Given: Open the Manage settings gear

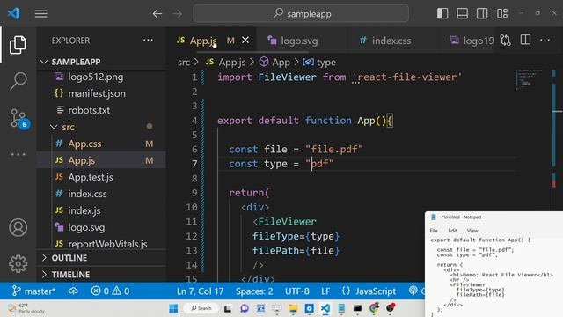Looking at the screenshot, I should point(18,264).
